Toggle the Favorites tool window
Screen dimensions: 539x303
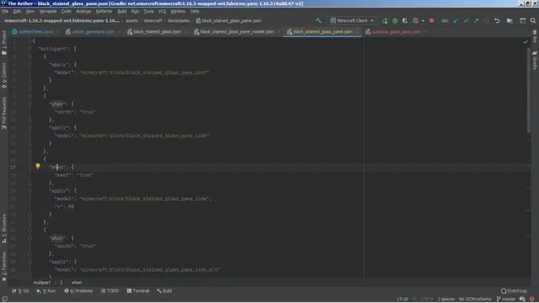(x=4, y=266)
